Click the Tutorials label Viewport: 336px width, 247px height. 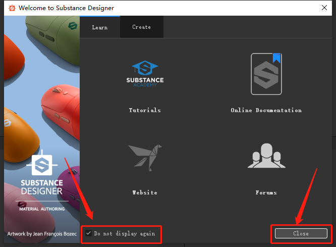(145, 110)
